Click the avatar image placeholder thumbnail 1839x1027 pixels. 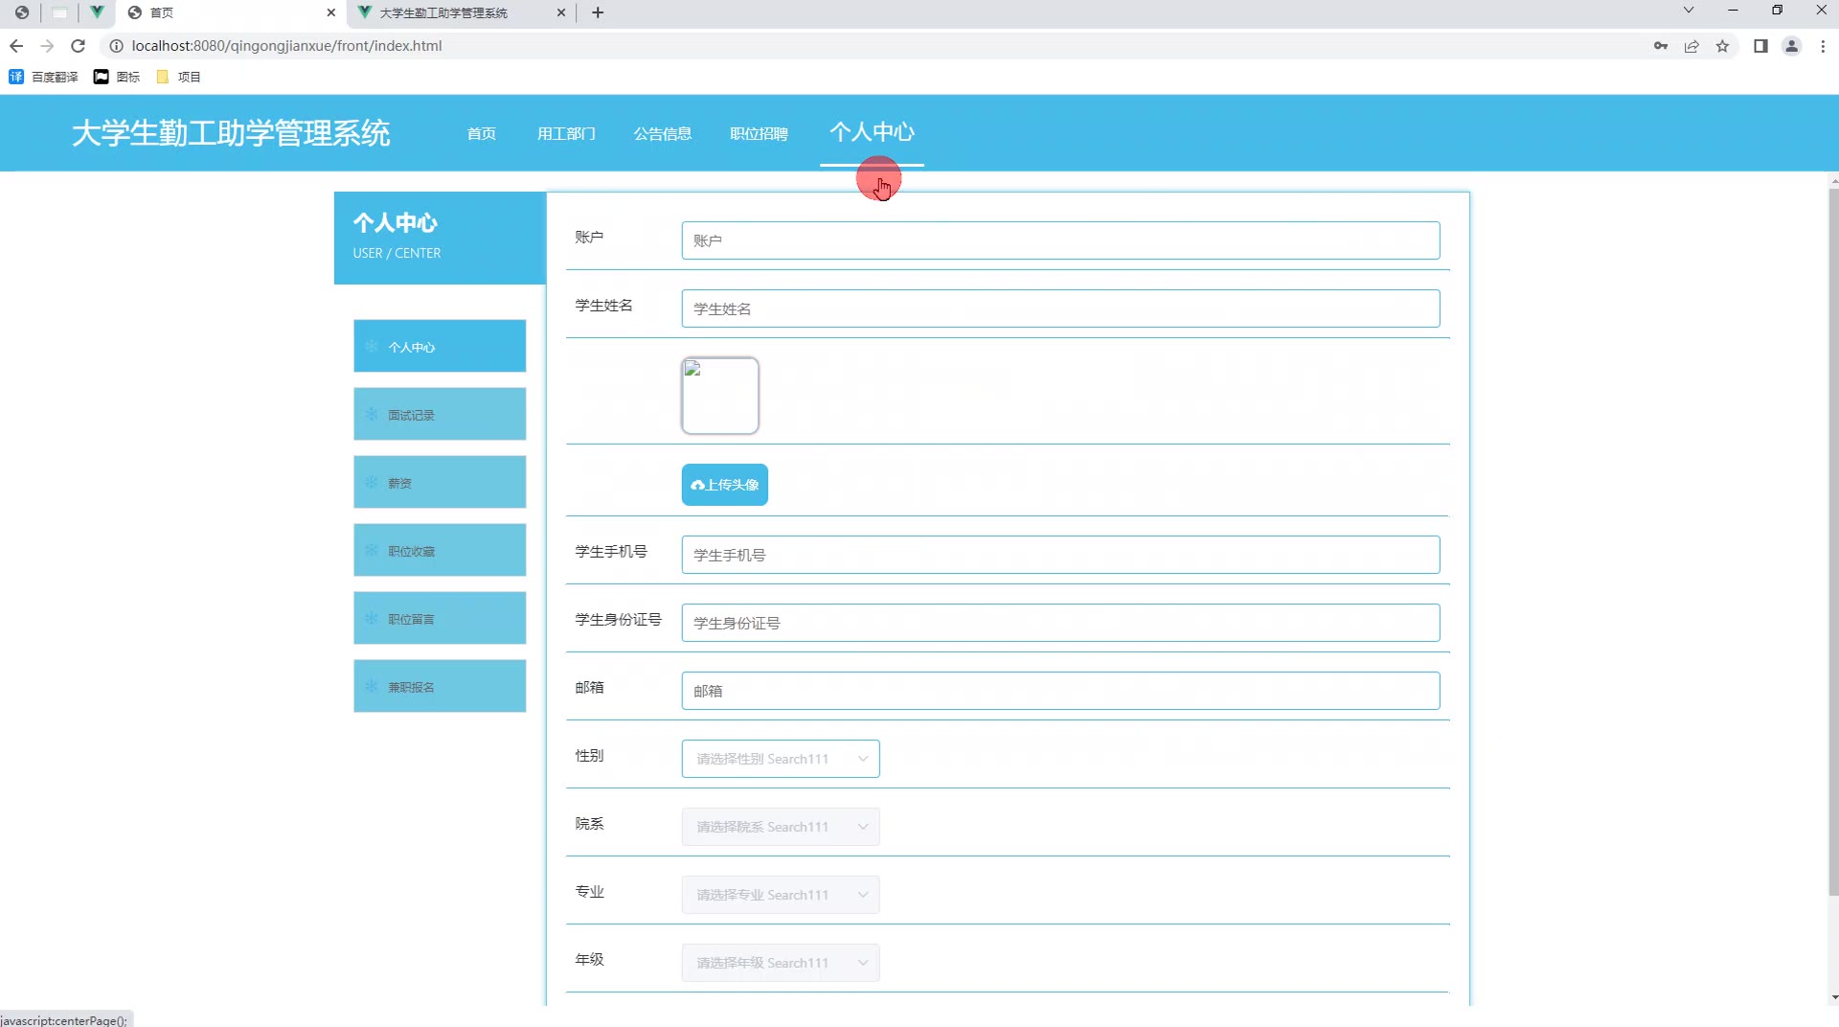click(720, 396)
